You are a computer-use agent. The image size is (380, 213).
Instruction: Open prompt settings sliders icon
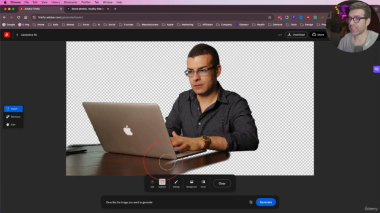click(251, 202)
